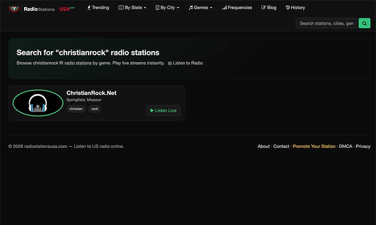Select the 'christian' genre tag
The width and height of the screenshot is (376, 225).
point(76,109)
